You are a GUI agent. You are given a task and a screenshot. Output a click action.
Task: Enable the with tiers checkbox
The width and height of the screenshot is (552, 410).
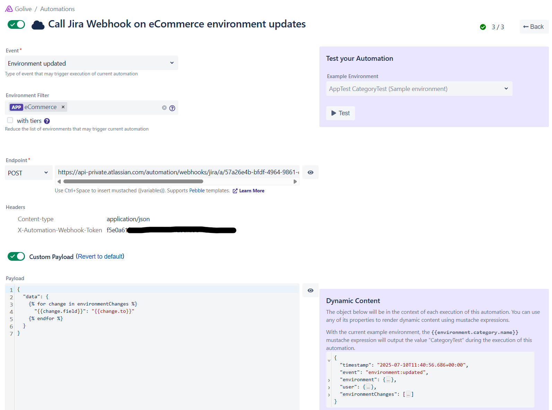(10, 120)
